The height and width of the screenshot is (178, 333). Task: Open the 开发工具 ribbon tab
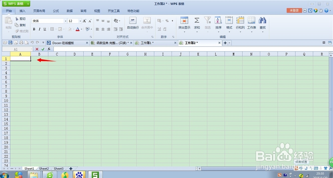tap(114, 11)
